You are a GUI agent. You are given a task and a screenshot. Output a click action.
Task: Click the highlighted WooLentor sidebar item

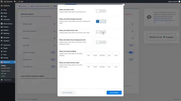click(8, 62)
